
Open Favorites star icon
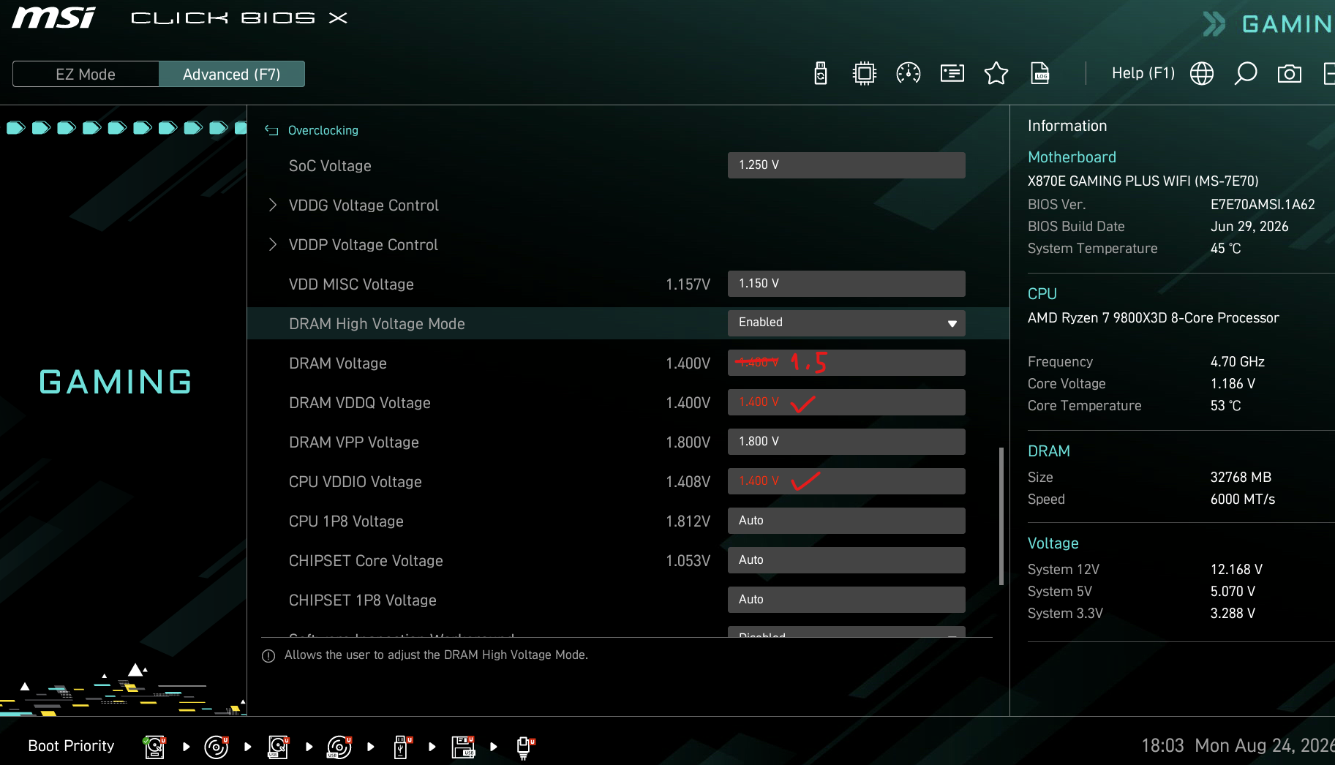click(x=996, y=73)
